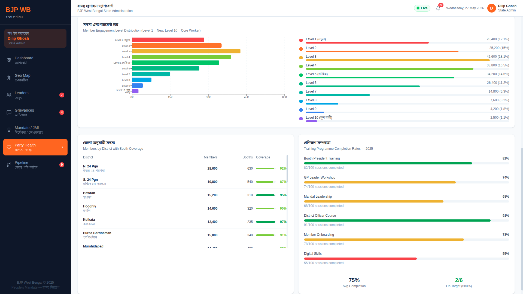Screen dimensions: 523x294
Task: Click Level 5 legend value 34,200 (14.6%)
Action: 498,74
